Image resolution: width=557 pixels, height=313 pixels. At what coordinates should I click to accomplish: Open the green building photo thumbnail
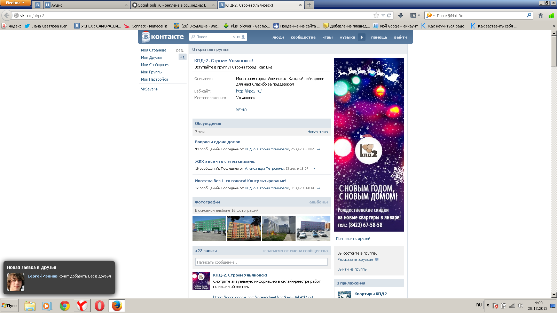coord(209,228)
